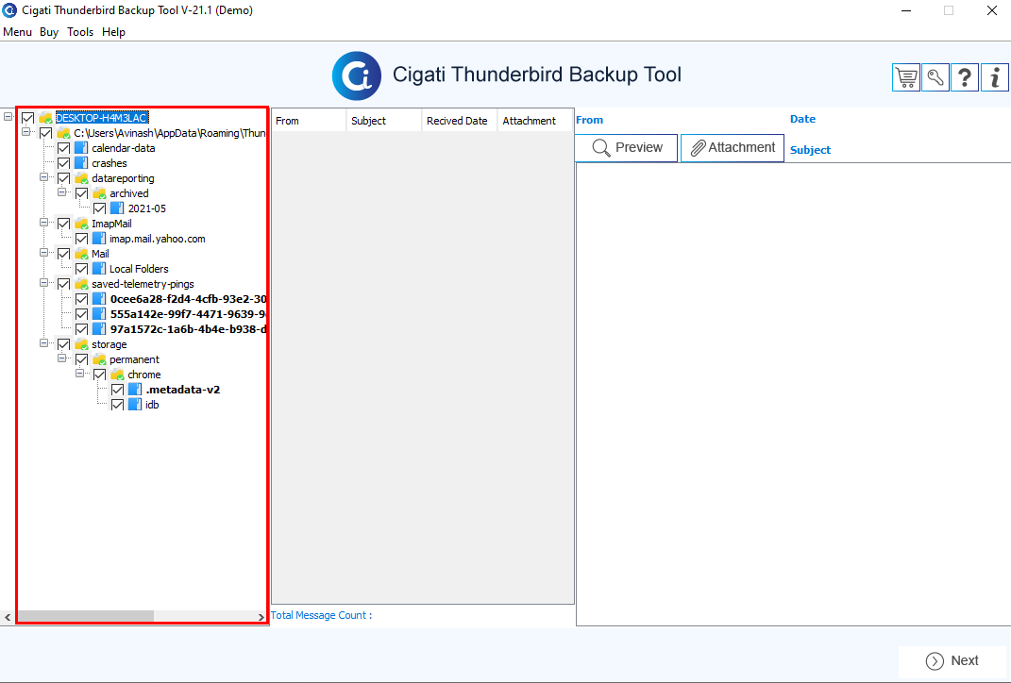Open the shopping cart buy icon
Screen dimensions: 1011x683
906,77
